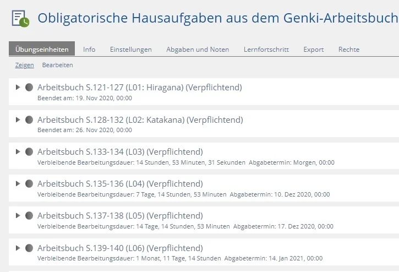This screenshot has width=399, height=272.
Task: Switch to the Info tab
Action: 89,50
